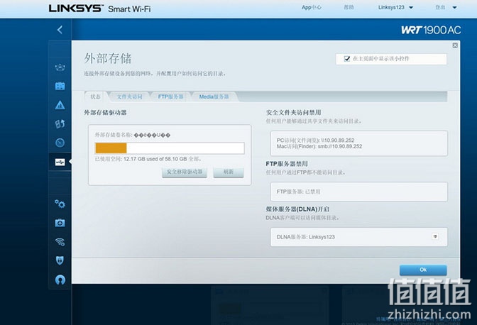Open the Connectivity gears icon
The width and height of the screenshot is (477, 325).
pyautogui.click(x=60, y=204)
